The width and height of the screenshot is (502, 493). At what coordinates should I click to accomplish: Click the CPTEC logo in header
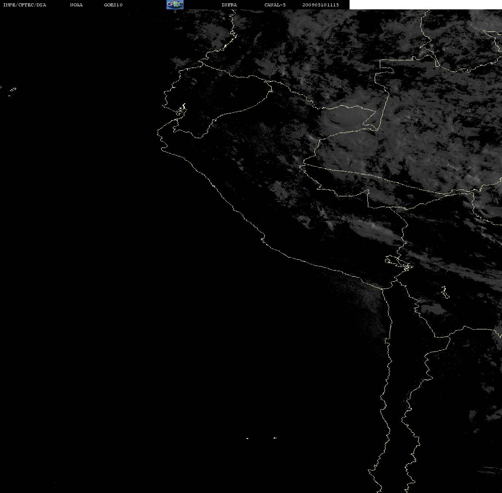[175, 5]
